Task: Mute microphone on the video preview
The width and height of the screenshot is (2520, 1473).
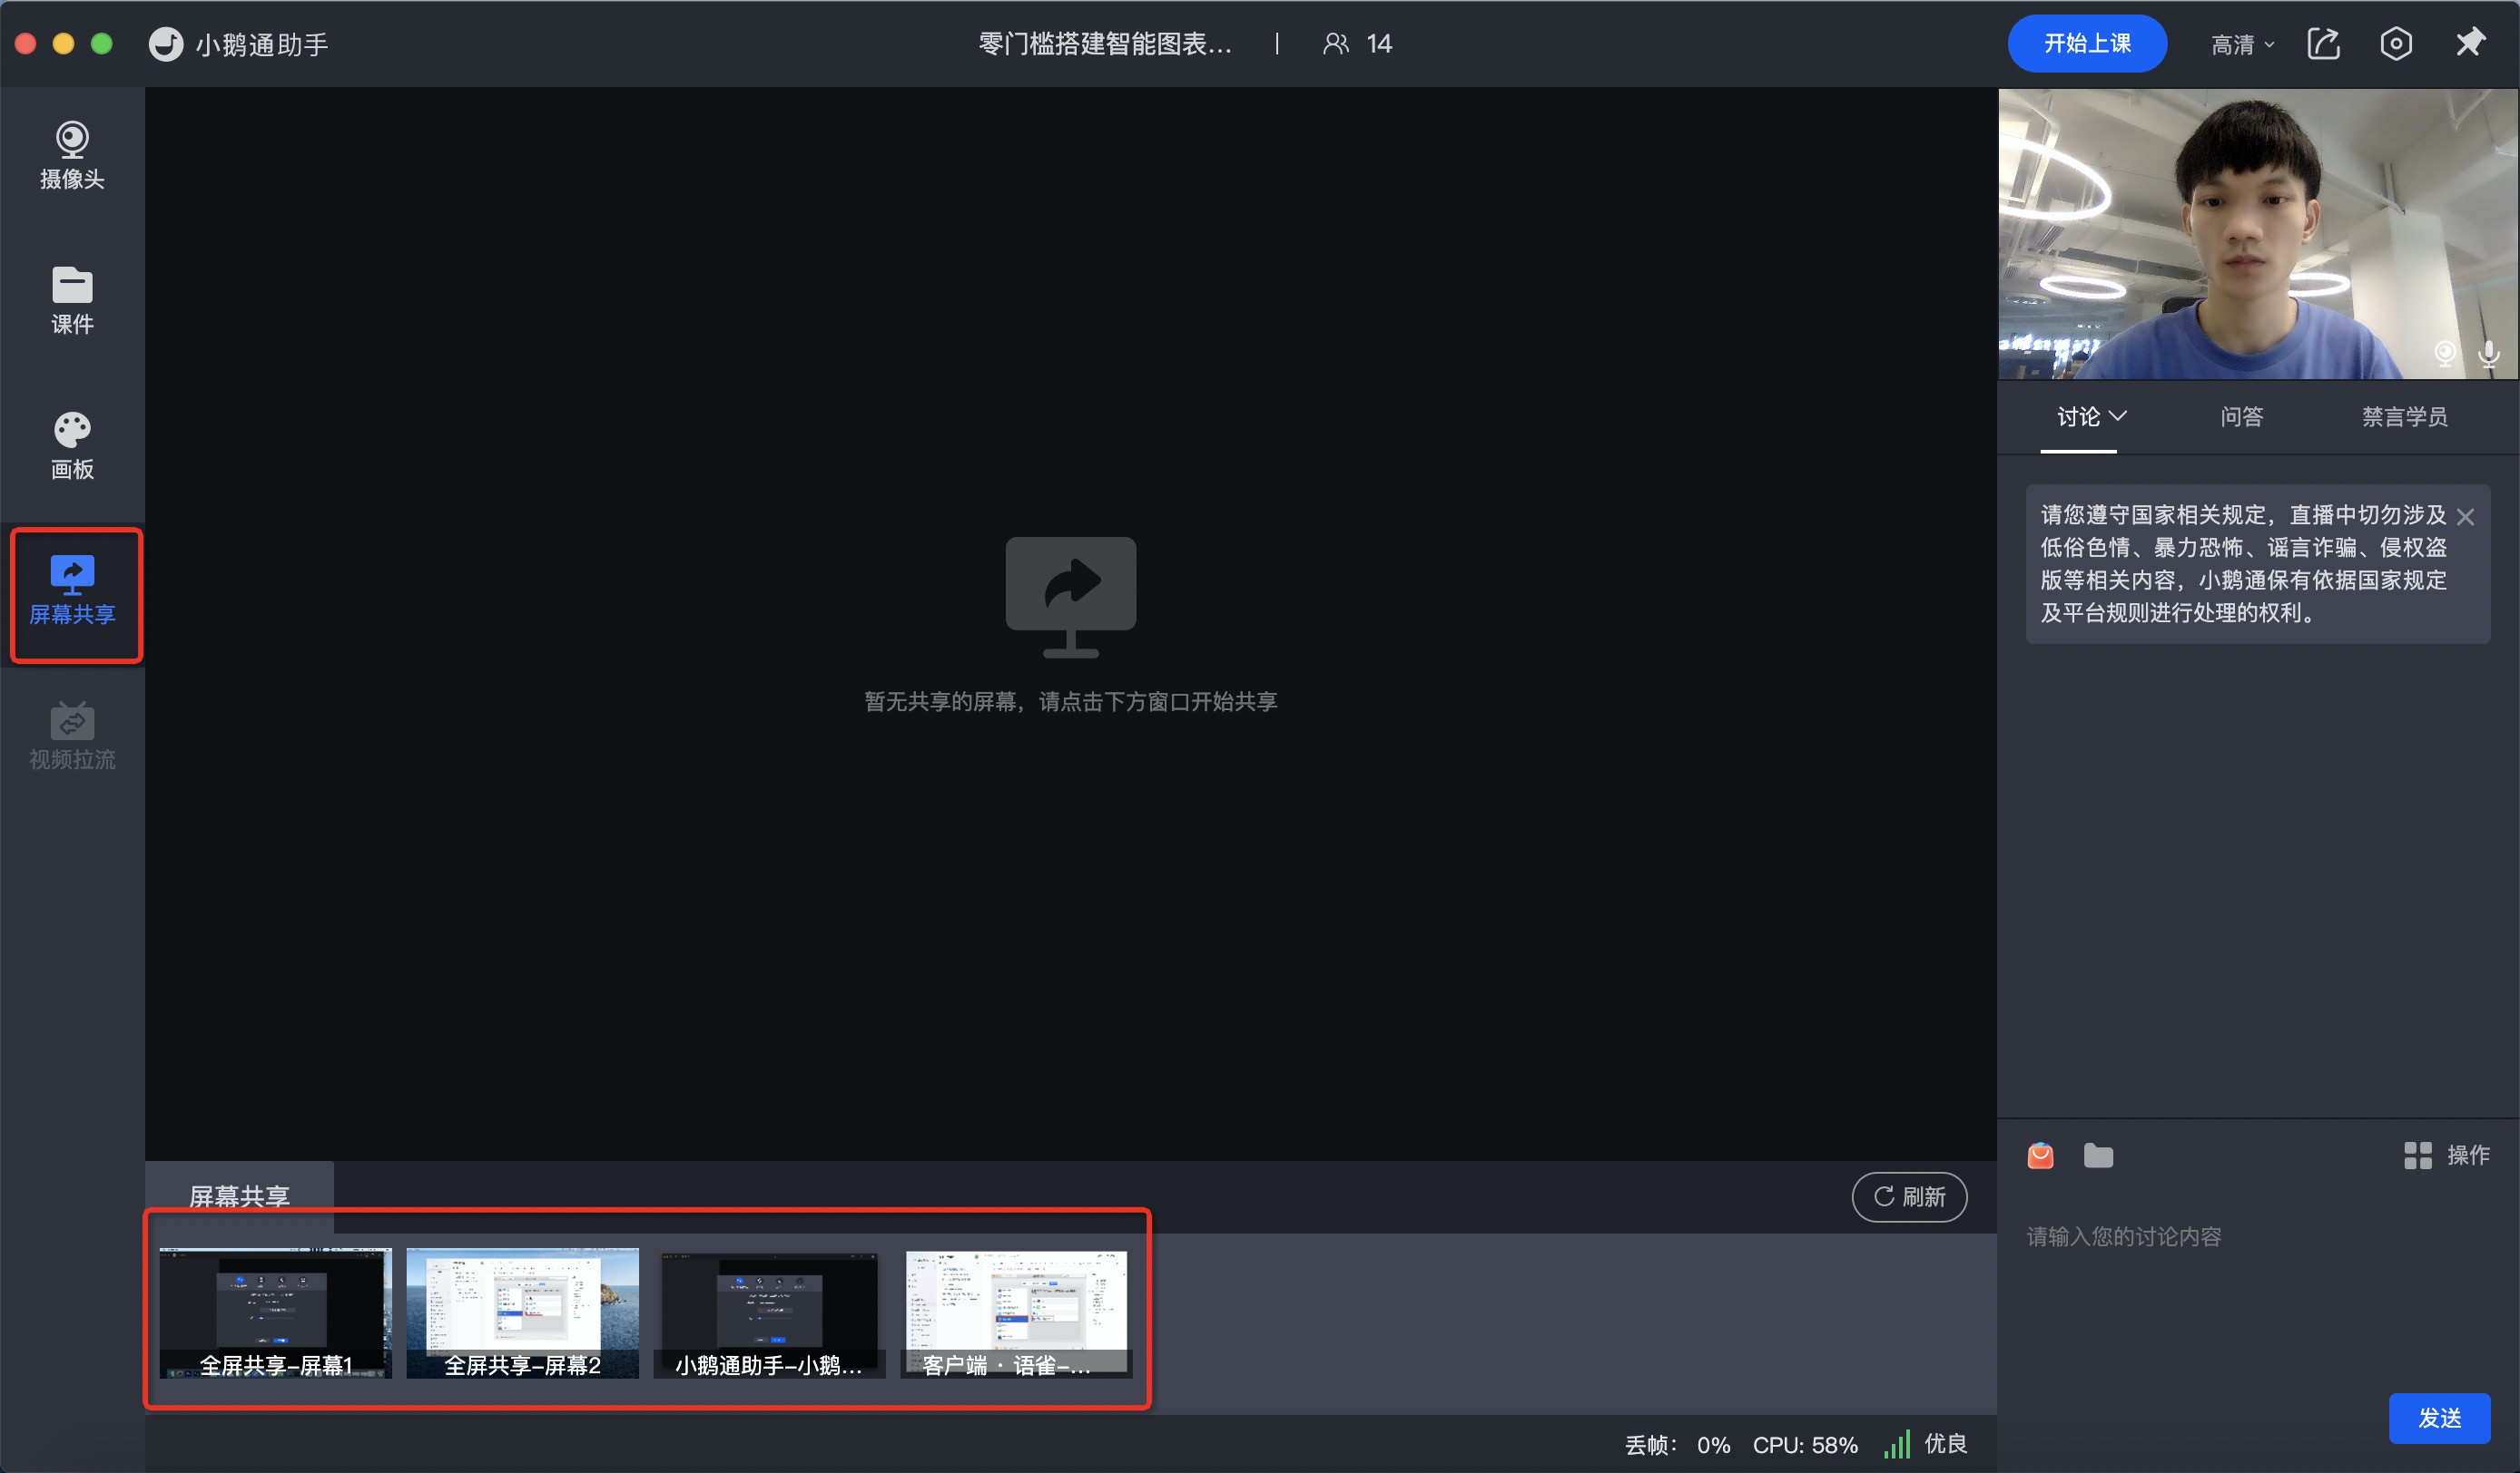Action: (x=2488, y=353)
